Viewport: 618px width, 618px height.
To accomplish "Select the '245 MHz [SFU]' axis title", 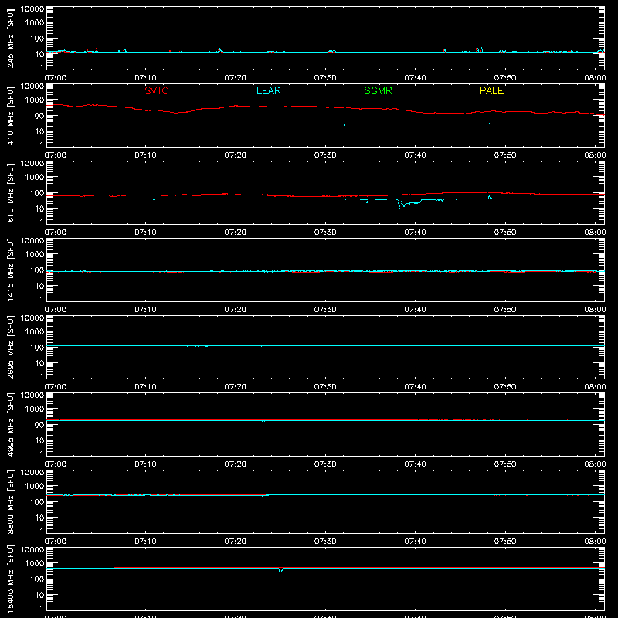I will click(x=10, y=38).
